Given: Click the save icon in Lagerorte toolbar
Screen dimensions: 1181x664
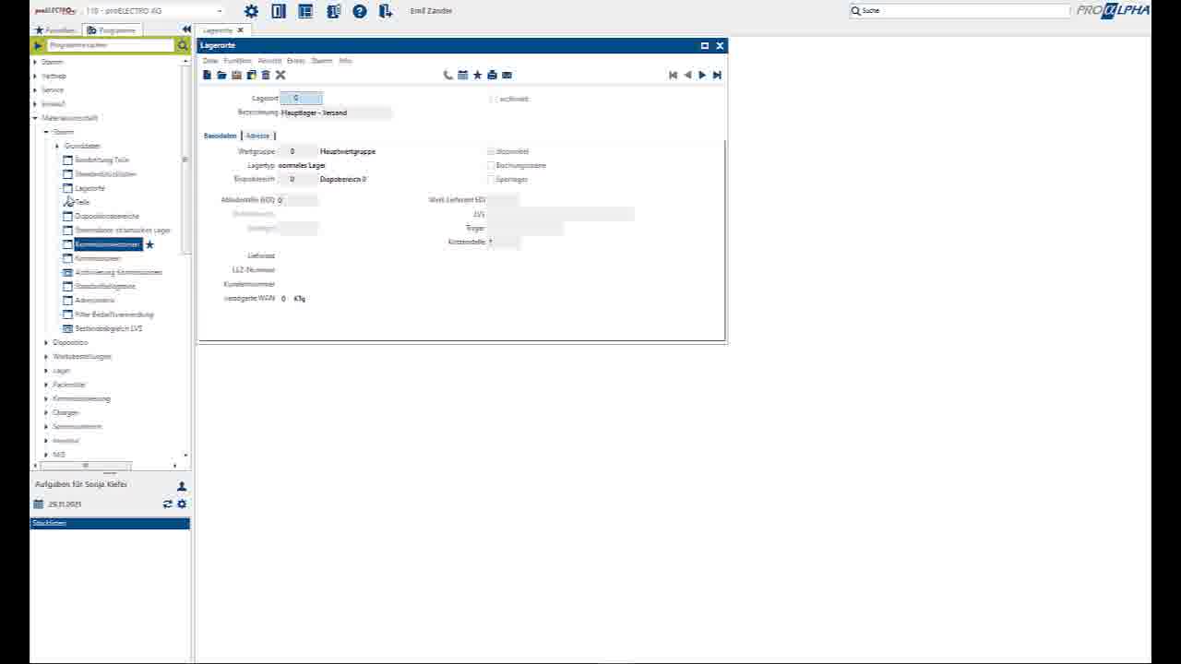Looking at the screenshot, I should 236,75.
